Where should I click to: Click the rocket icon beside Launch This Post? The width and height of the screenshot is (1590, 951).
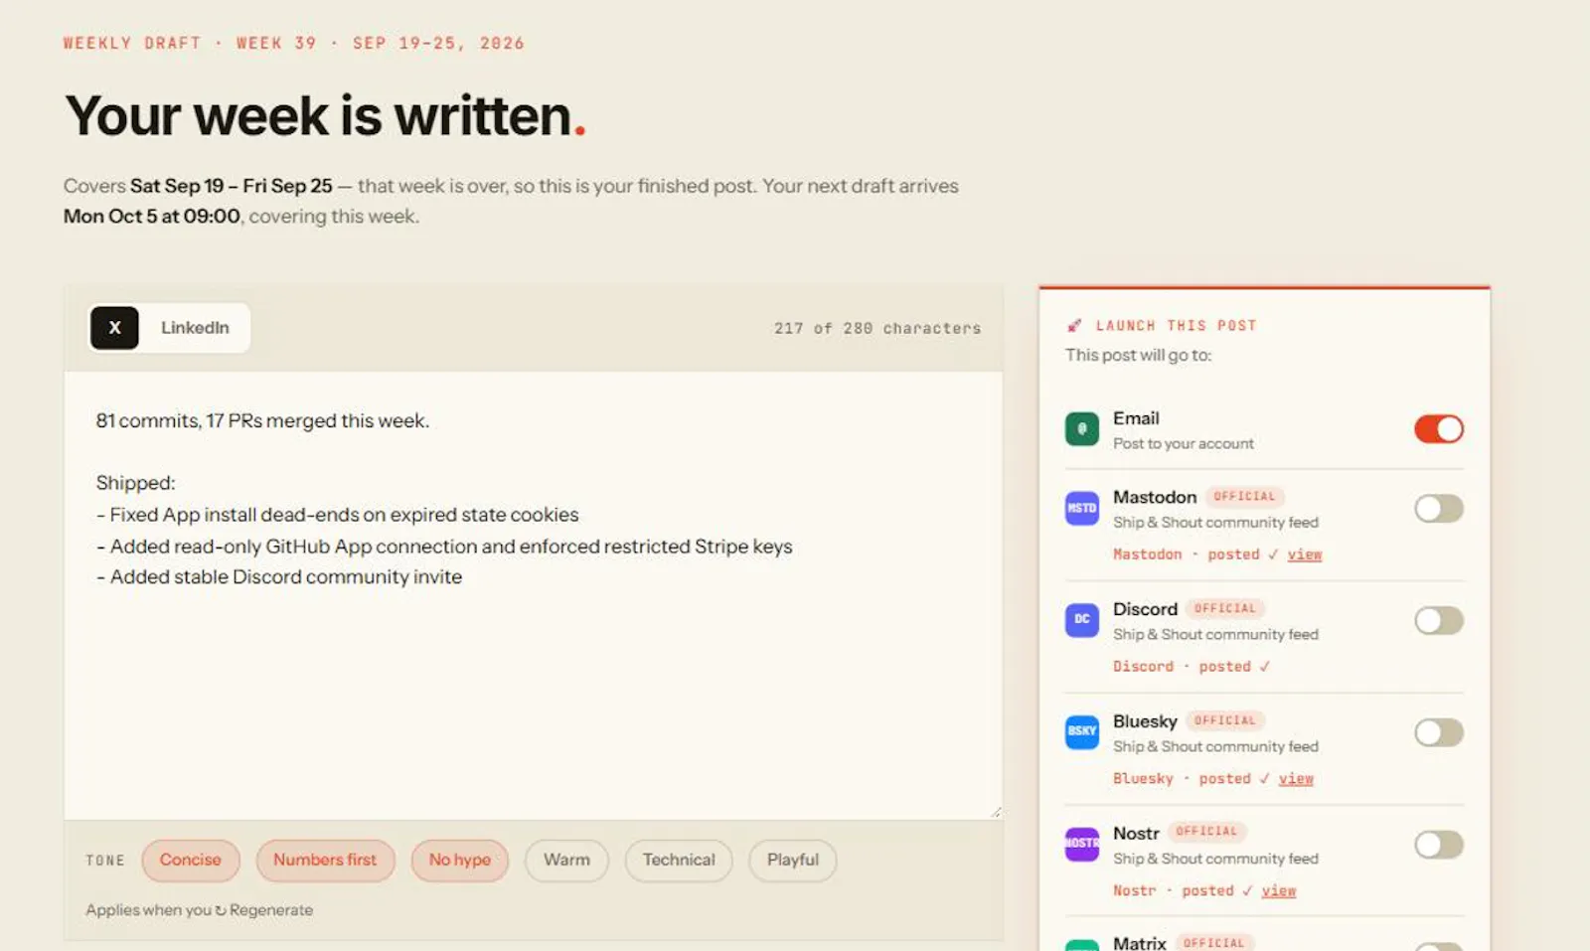1074,326
